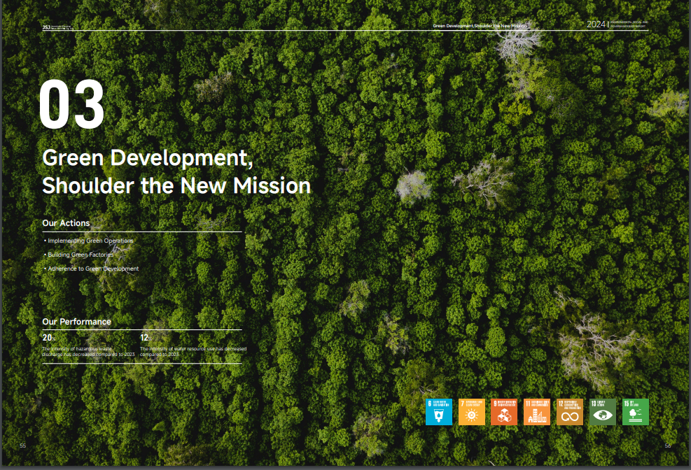Click the 20% hazardous waste statistic
This screenshot has height=470, width=691.
[x=48, y=339]
